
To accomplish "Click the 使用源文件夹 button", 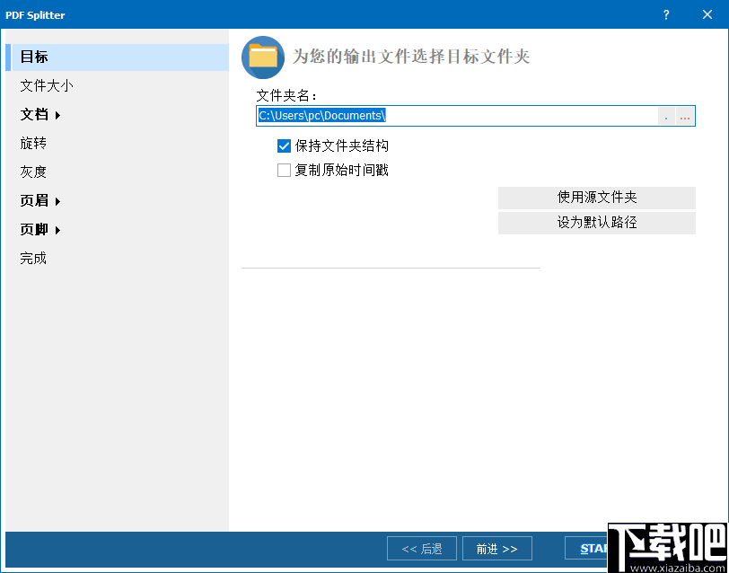I will pos(596,198).
